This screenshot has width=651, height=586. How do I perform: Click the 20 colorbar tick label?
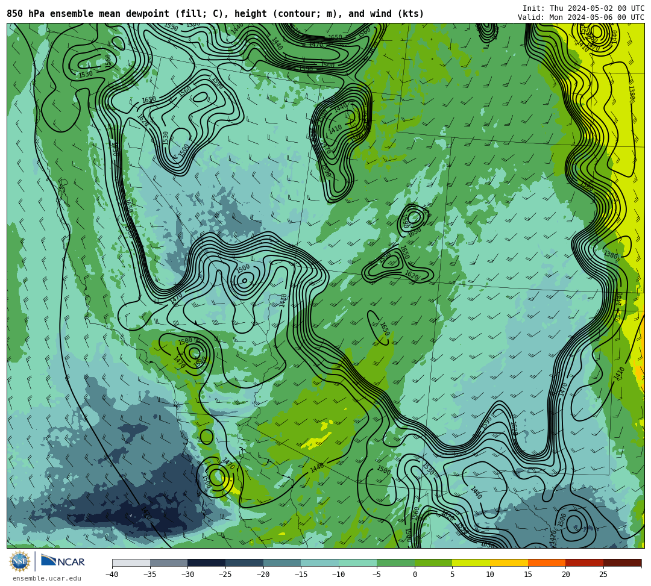point(566,575)
